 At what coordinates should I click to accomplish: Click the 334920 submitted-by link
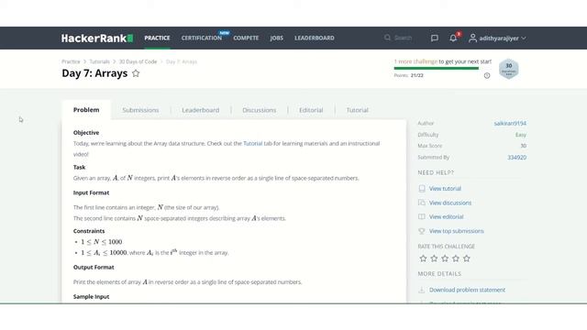click(x=516, y=157)
